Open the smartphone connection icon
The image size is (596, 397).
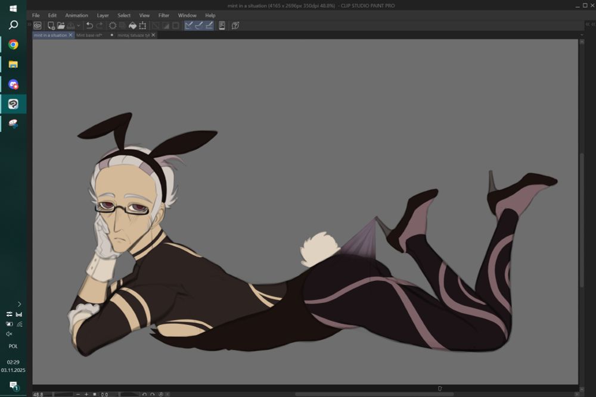(x=222, y=26)
